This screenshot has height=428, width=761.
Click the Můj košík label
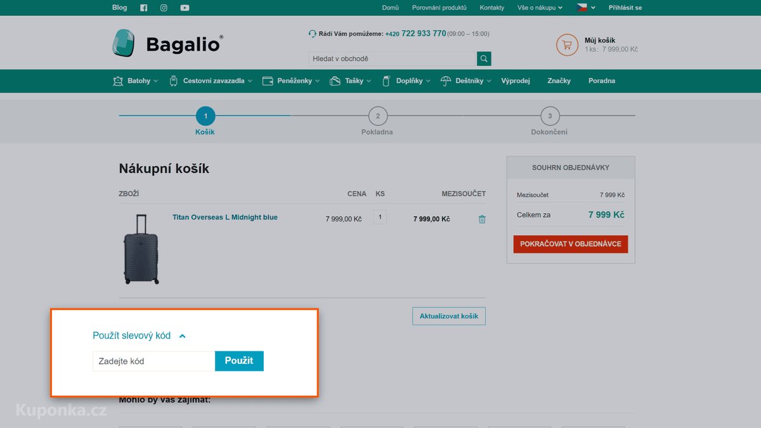pyautogui.click(x=600, y=40)
